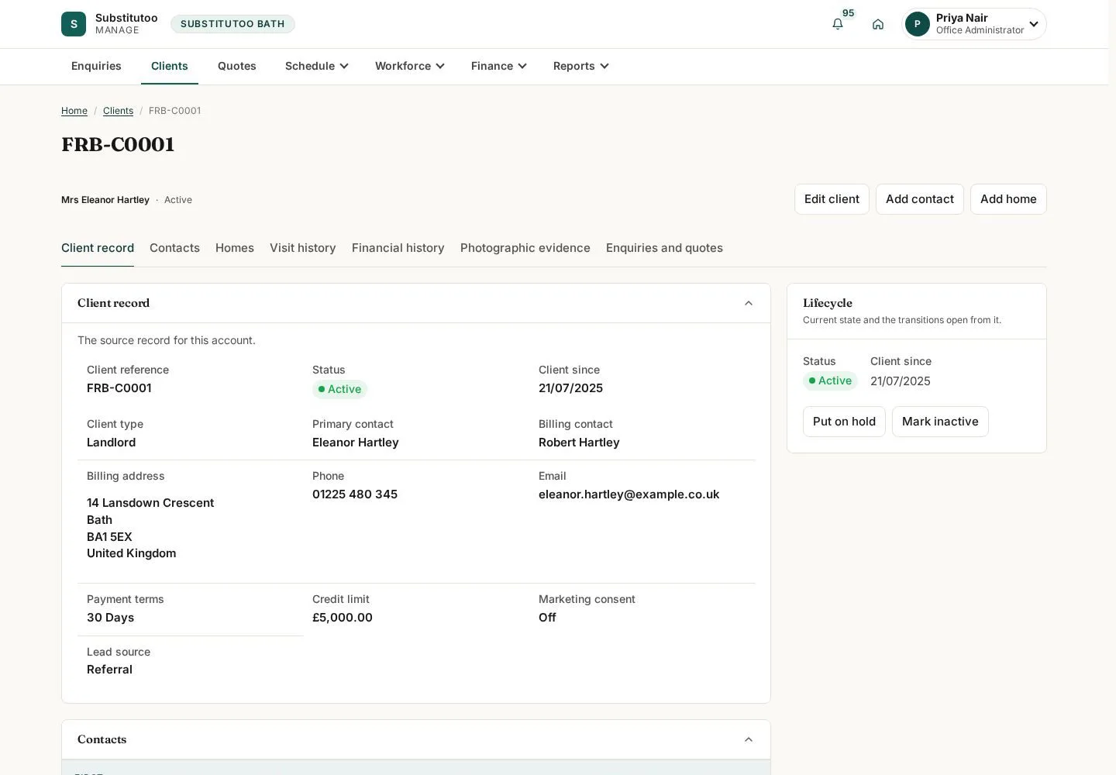Click the primary contact Eleanor Hartley
1116x775 pixels.
pos(356,443)
